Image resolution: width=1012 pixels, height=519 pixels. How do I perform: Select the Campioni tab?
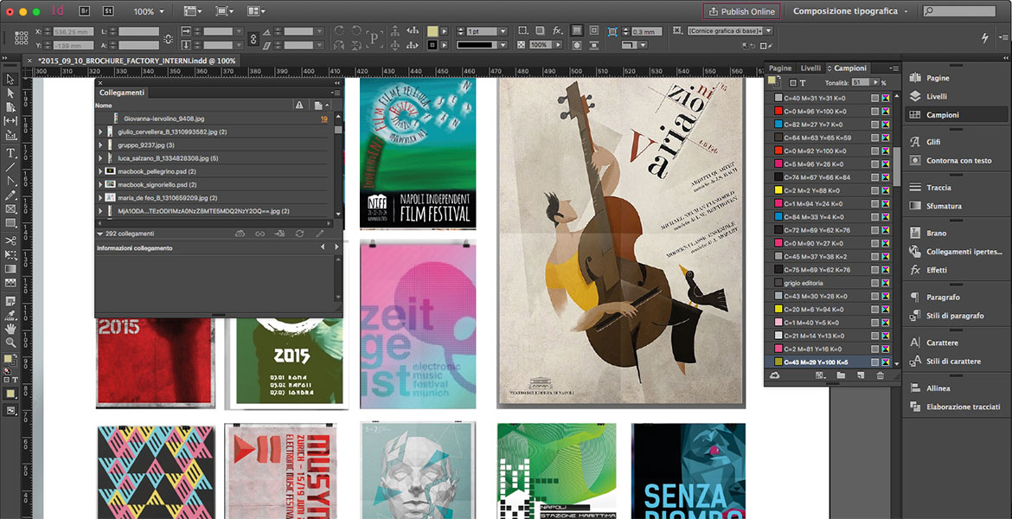coord(848,67)
